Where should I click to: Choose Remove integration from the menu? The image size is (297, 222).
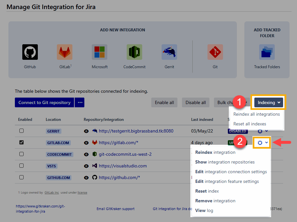point(215,201)
